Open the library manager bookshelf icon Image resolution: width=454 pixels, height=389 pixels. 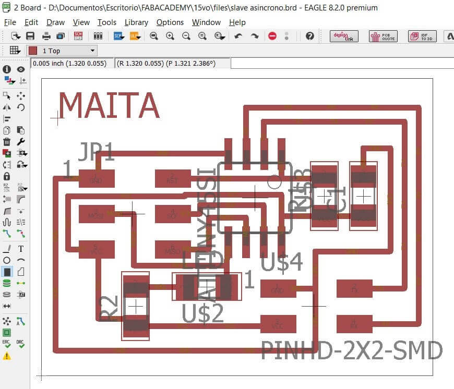coord(98,36)
